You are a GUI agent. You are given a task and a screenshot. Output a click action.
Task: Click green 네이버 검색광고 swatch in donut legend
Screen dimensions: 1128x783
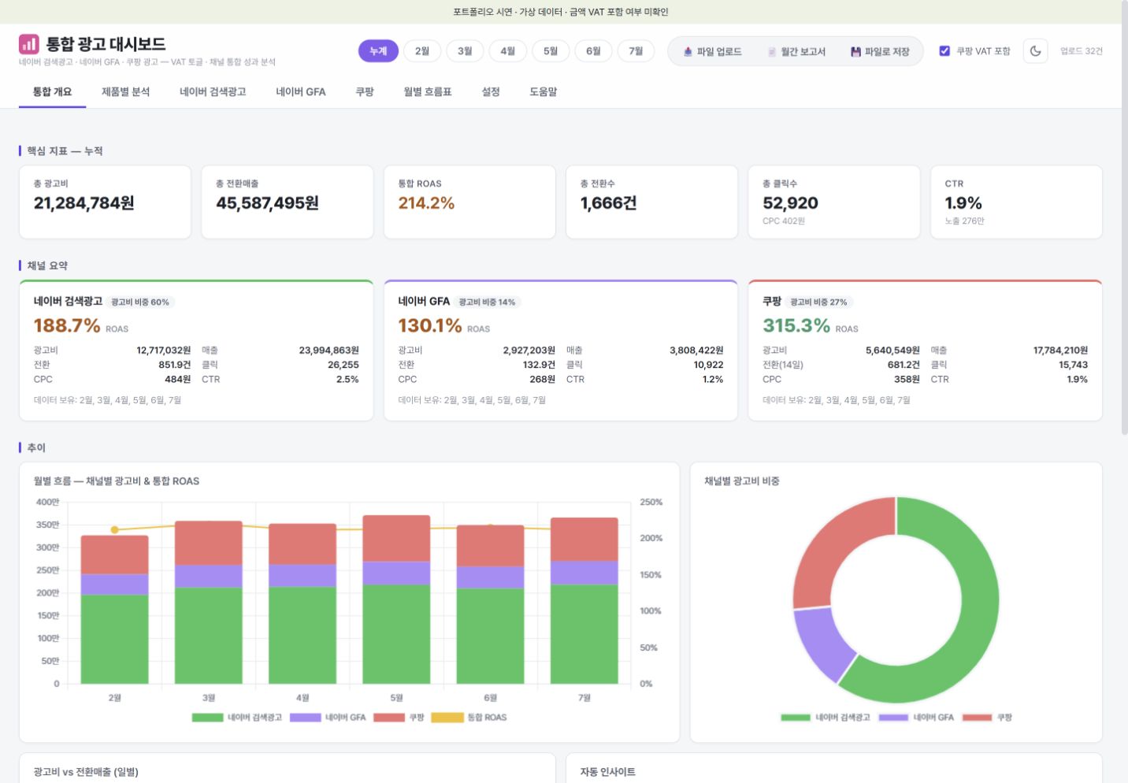coord(796,718)
